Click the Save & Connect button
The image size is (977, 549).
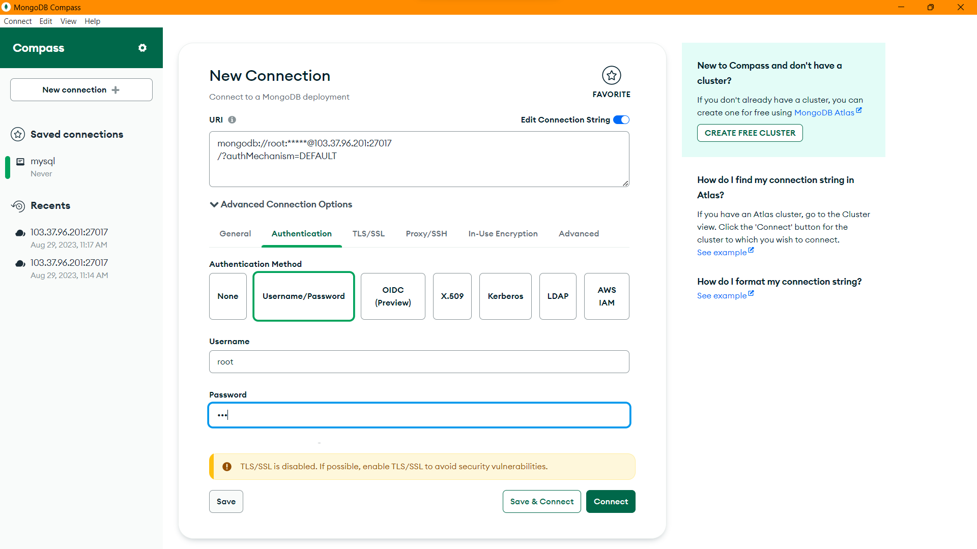pos(542,502)
